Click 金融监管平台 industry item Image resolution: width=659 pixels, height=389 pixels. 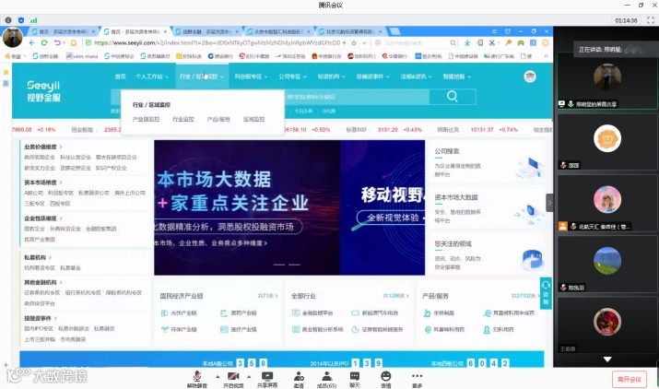coord(312,313)
